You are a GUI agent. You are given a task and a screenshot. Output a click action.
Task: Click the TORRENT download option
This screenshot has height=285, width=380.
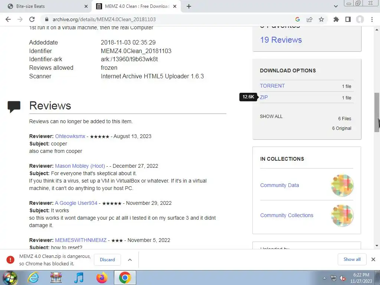click(x=272, y=86)
